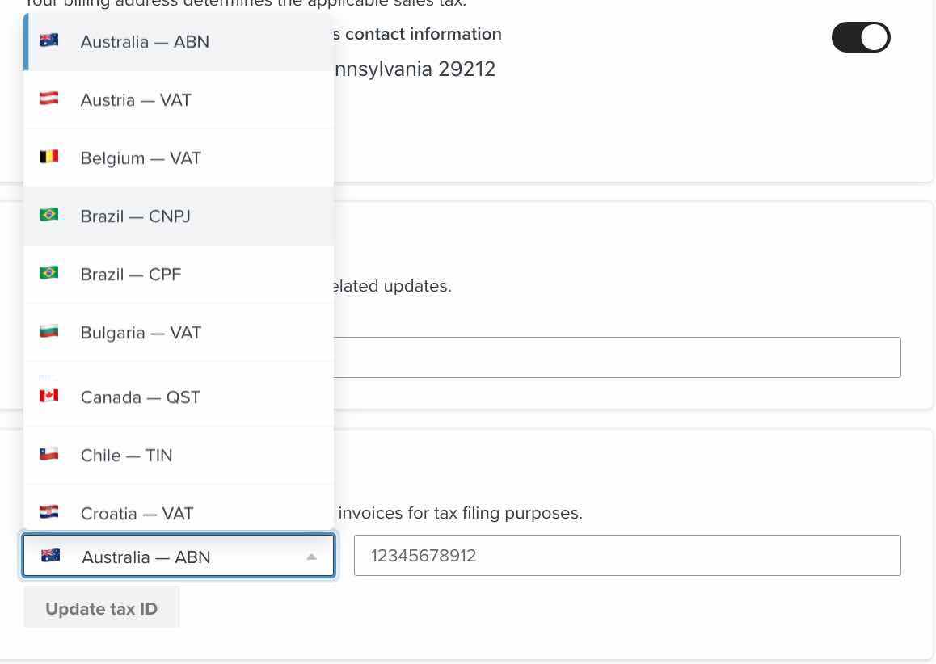Click the dropdown arrow in tax type selector

311,557
